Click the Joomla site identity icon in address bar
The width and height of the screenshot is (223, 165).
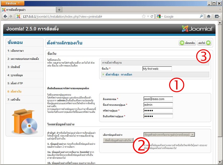click(18, 17)
